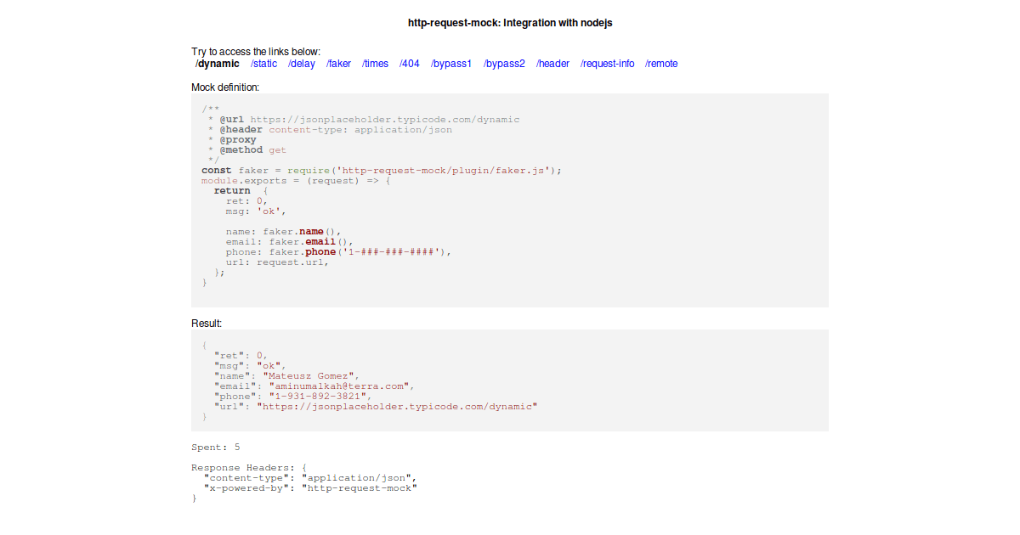The width and height of the screenshot is (1020, 535).
Task: Click the page title heading
Action: (510, 23)
